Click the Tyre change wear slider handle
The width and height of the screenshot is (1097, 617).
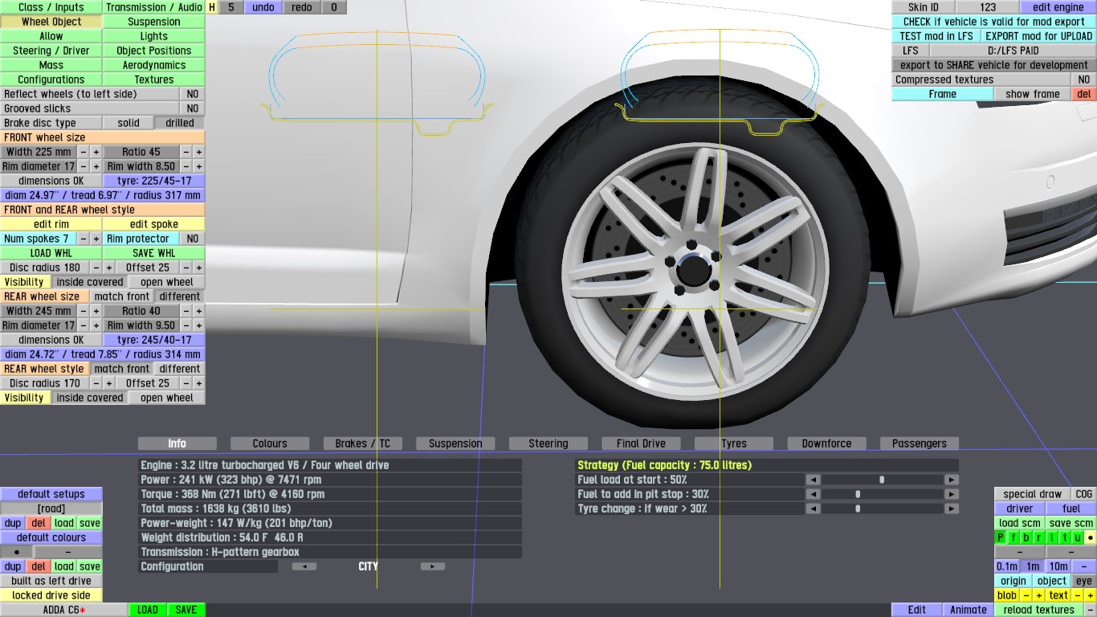858,509
